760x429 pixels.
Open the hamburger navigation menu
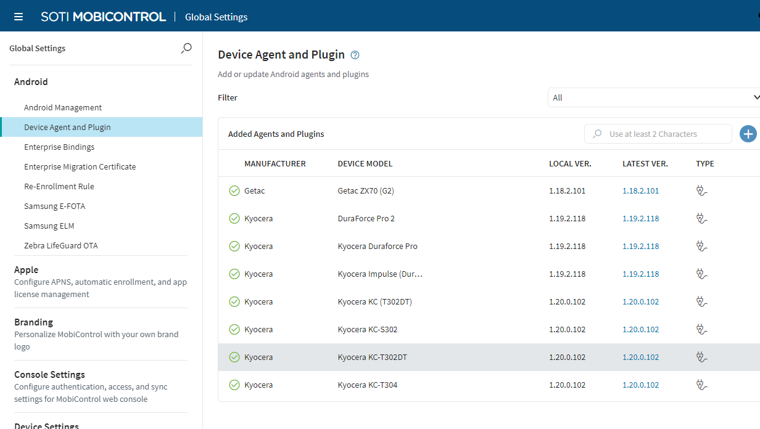click(19, 17)
